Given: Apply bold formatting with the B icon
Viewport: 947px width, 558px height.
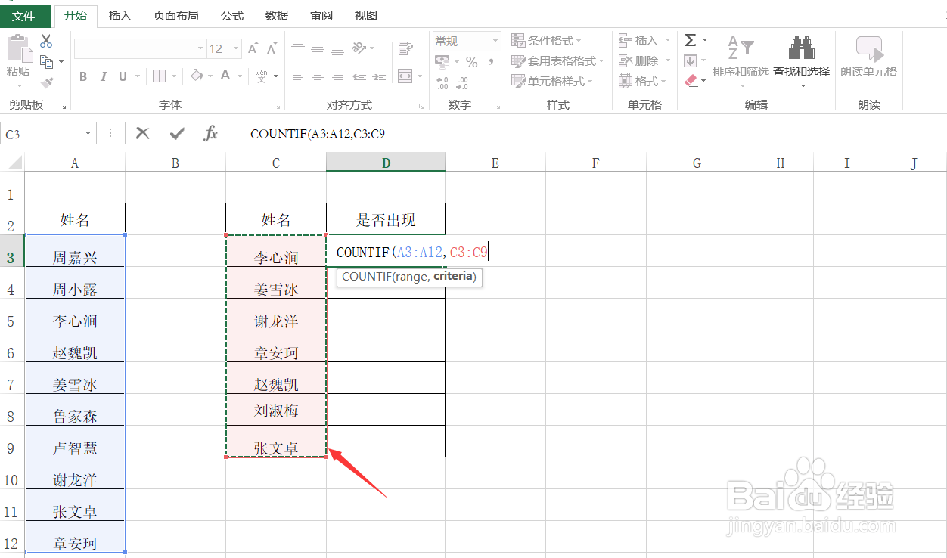Looking at the screenshot, I should coord(83,76).
